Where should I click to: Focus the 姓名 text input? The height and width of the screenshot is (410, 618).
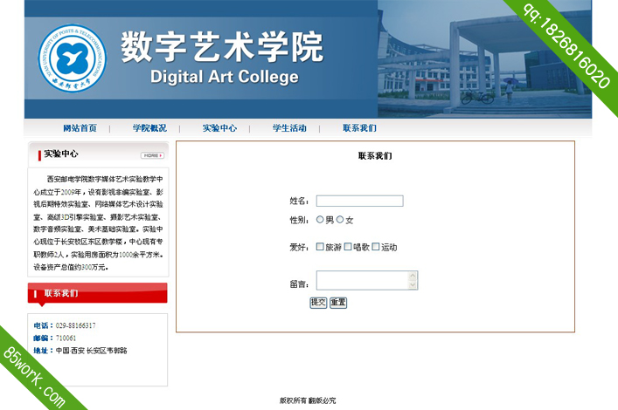360,201
